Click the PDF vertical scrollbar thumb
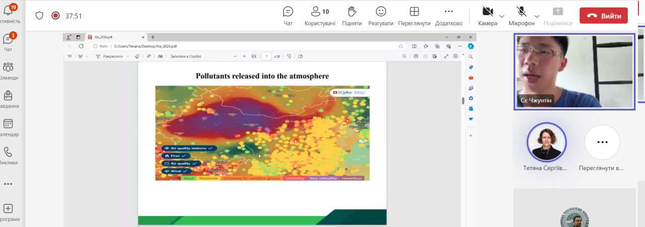 (463, 100)
